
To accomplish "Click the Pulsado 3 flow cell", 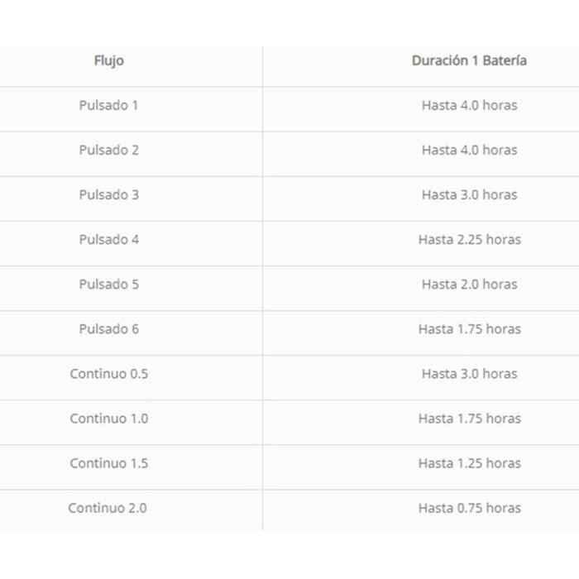I will [108, 195].
